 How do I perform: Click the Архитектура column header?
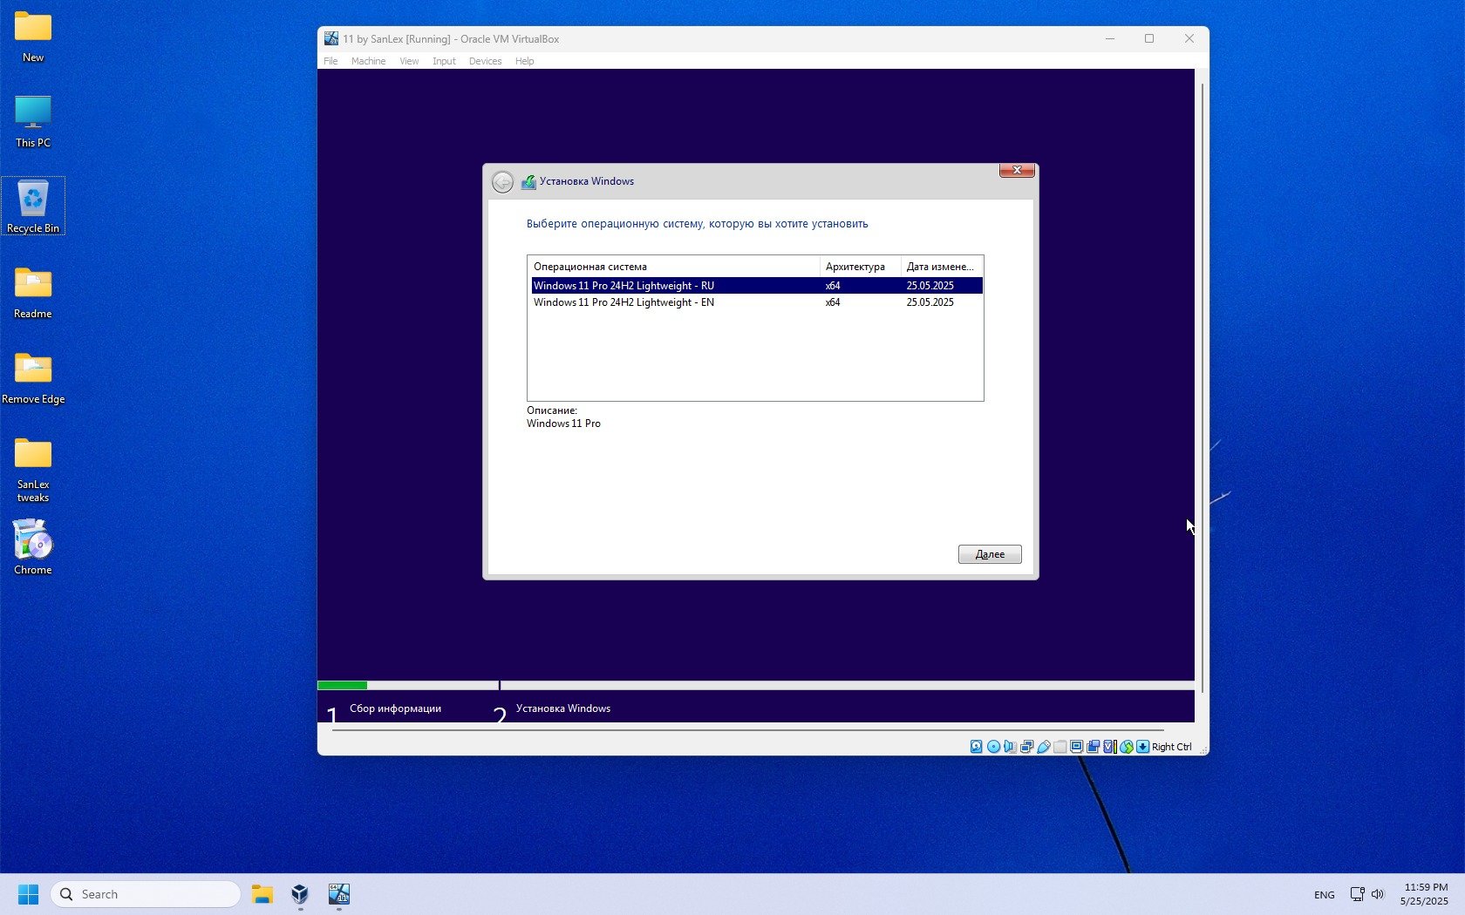coord(855,267)
